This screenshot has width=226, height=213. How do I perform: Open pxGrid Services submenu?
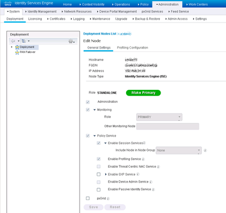(152, 11)
